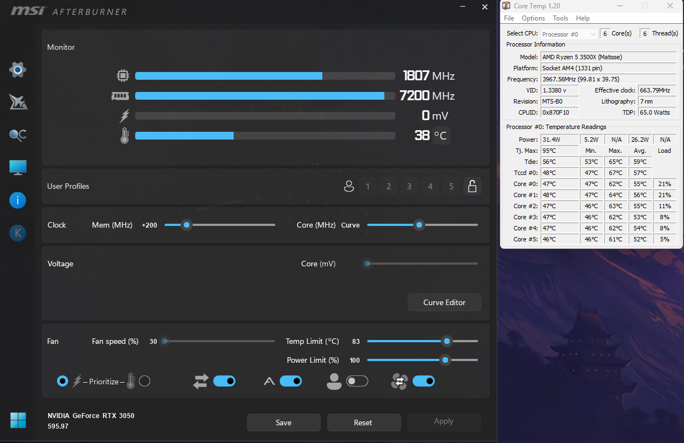Click Core #0 load 21% cell
Image resolution: width=684 pixels, height=443 pixels.
[x=665, y=184]
